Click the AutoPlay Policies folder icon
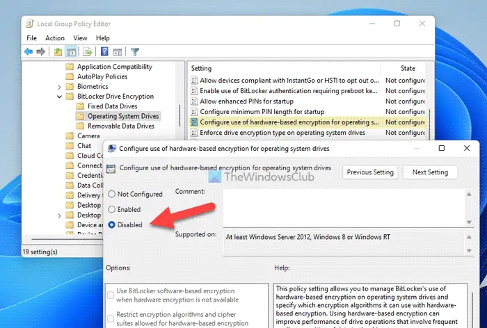 point(70,76)
